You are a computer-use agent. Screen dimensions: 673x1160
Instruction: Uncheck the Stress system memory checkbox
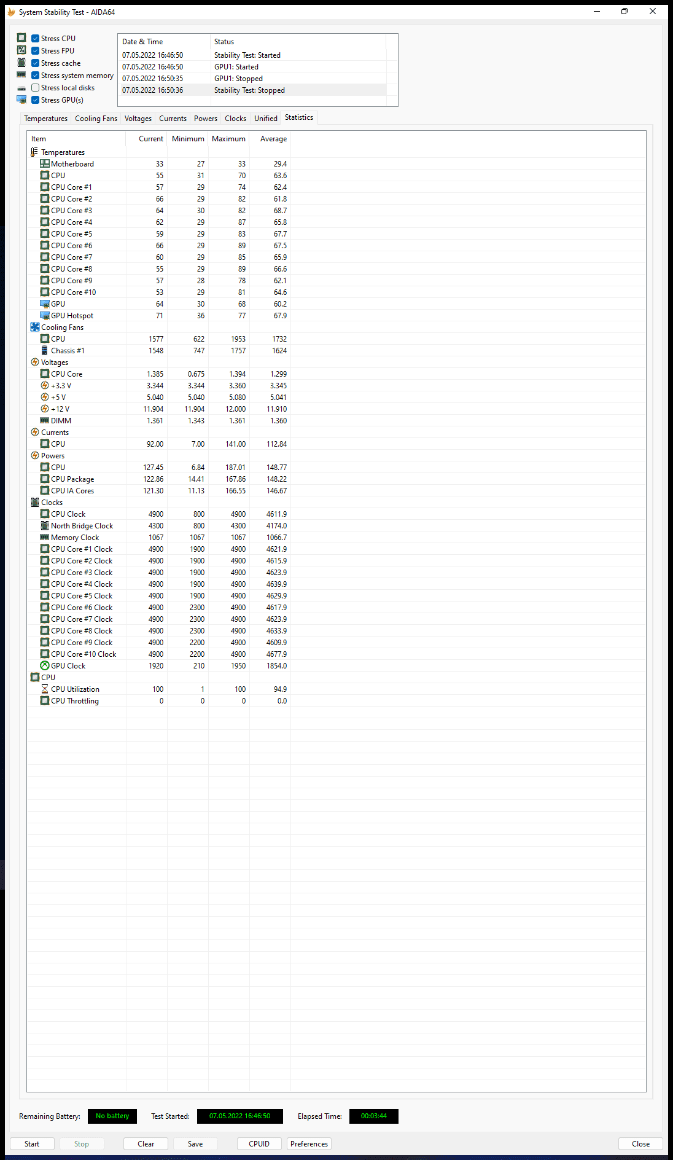(36, 75)
